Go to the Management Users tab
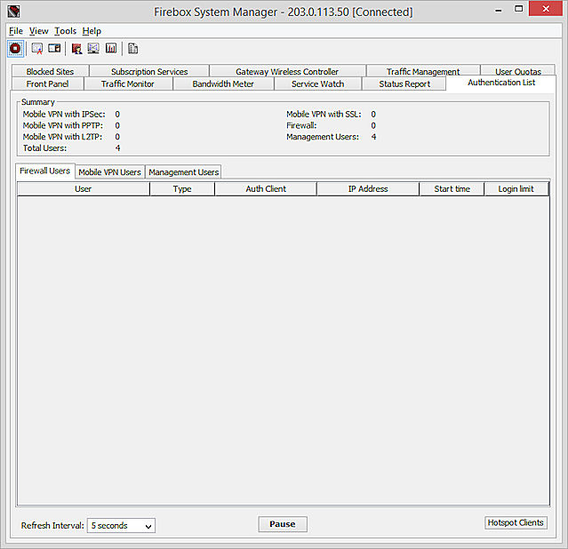This screenshot has height=549, width=568. click(x=183, y=171)
